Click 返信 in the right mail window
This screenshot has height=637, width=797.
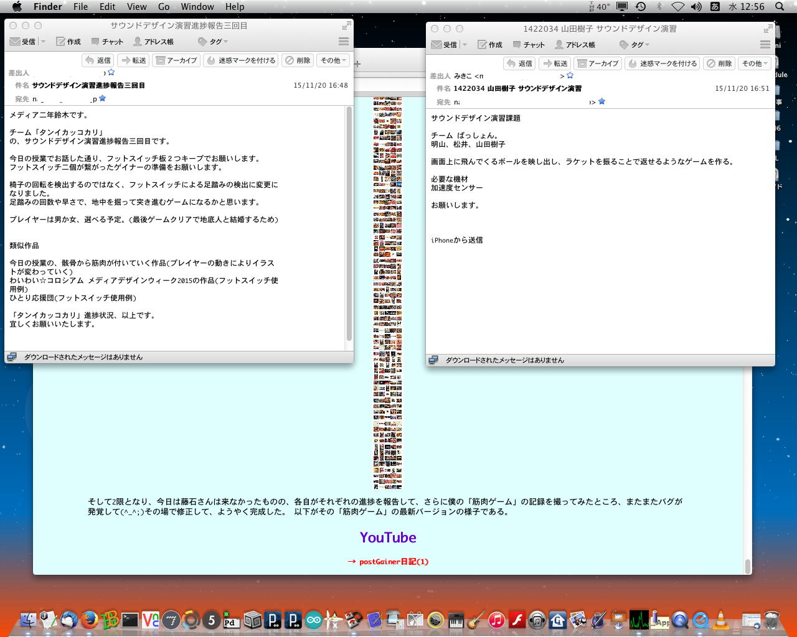(x=519, y=63)
